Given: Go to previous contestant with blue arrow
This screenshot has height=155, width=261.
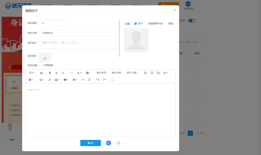Looking at the screenshot, I should [x=108, y=143].
